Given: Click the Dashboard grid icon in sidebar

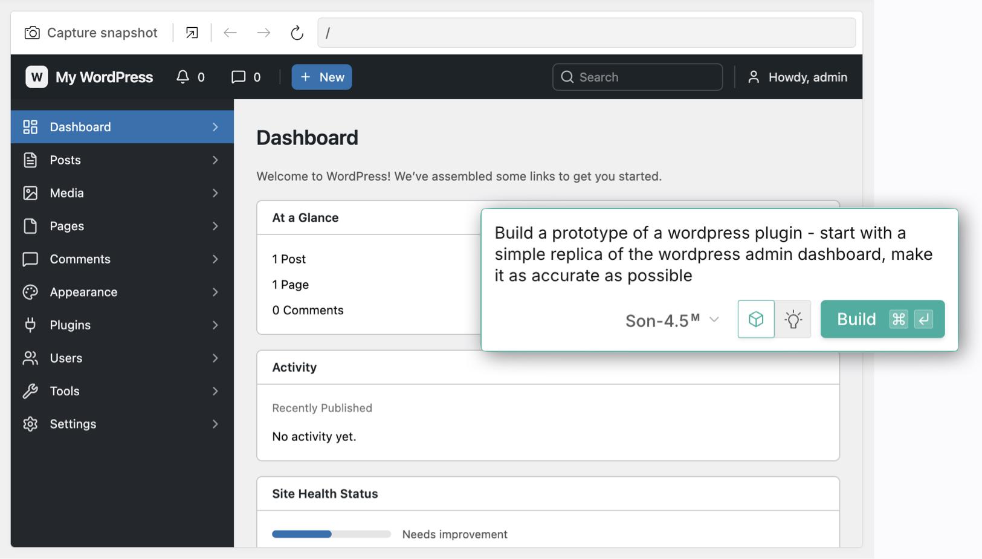Looking at the screenshot, I should pyautogui.click(x=30, y=127).
